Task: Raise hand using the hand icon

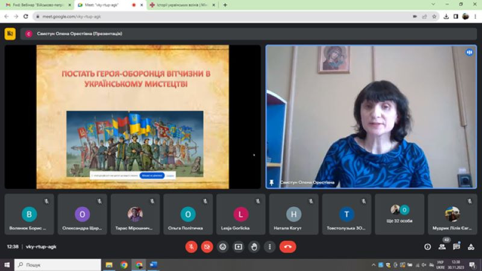Action: pos(254,247)
